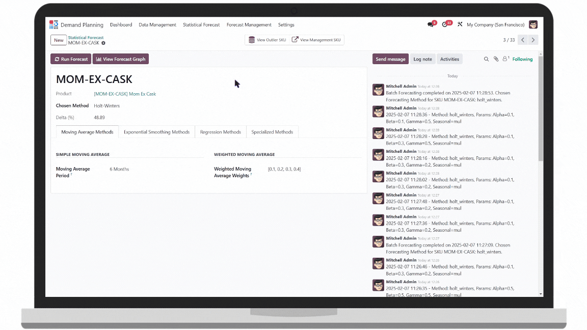Click the Log note button

tap(422, 59)
